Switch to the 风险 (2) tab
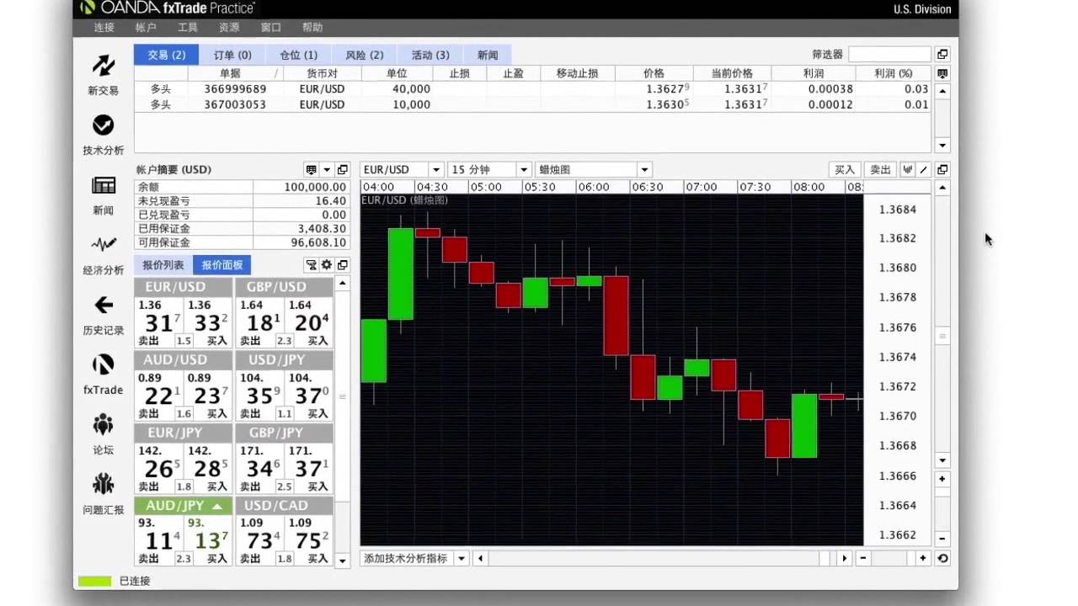The image size is (1078, 606). pyautogui.click(x=364, y=55)
